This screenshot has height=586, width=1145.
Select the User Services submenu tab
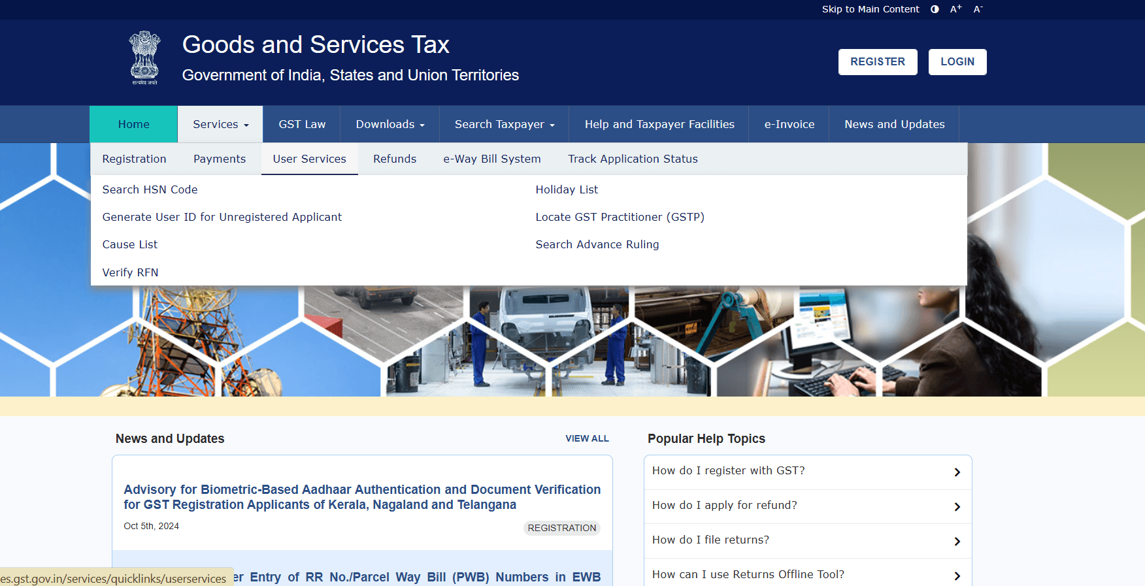pos(310,159)
